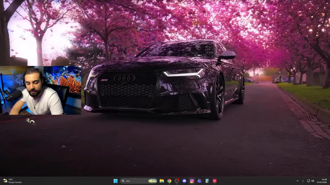This screenshot has height=185, width=330.
Task: Open Instagram from the taskbar
Action: click(x=192, y=181)
